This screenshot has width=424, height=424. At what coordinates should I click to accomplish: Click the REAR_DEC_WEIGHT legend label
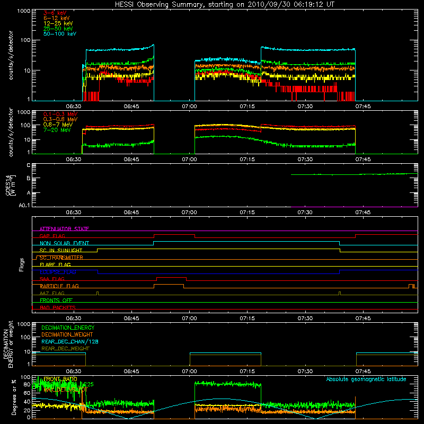[65, 349]
